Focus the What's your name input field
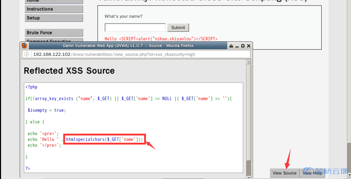Screen dimensions: 351x179 [x=135, y=27]
